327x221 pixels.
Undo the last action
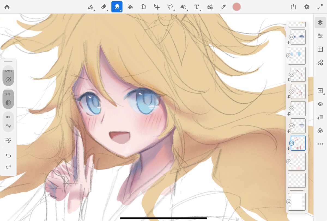point(8,156)
